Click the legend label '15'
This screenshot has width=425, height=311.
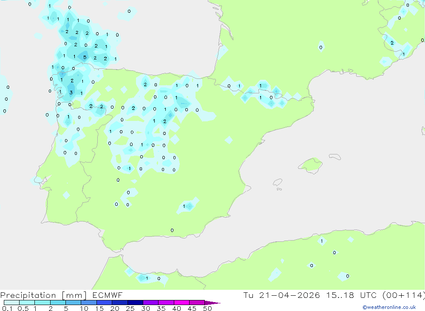point(99,308)
